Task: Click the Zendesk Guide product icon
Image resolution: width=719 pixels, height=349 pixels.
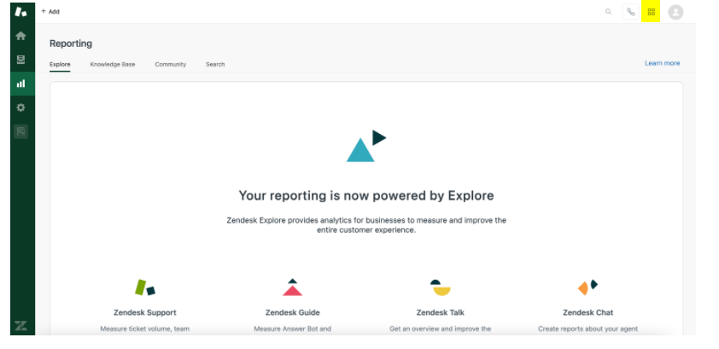Action: [292, 288]
